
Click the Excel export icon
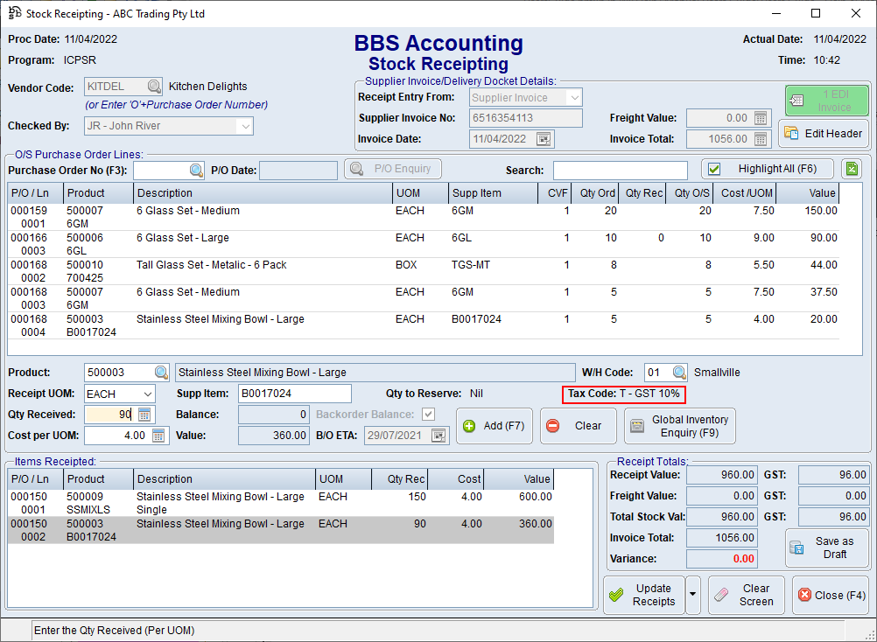(850, 169)
